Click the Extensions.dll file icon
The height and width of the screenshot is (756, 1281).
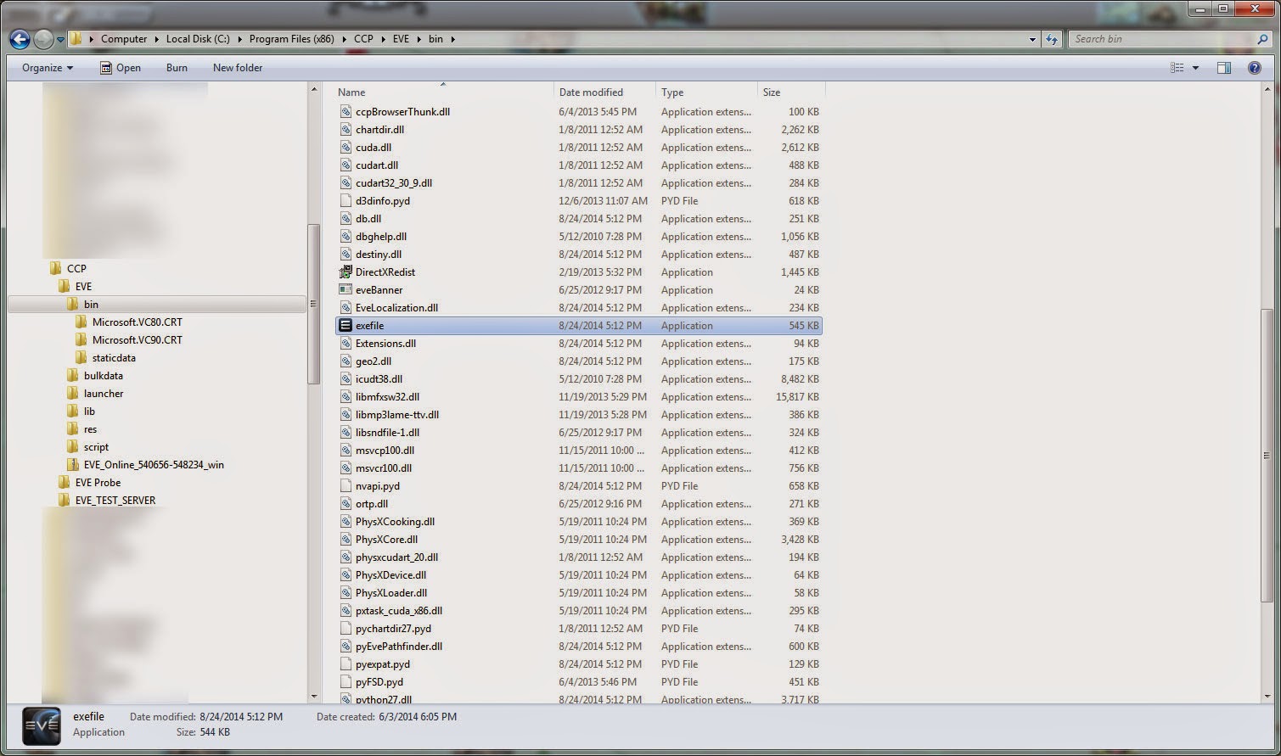coord(346,344)
